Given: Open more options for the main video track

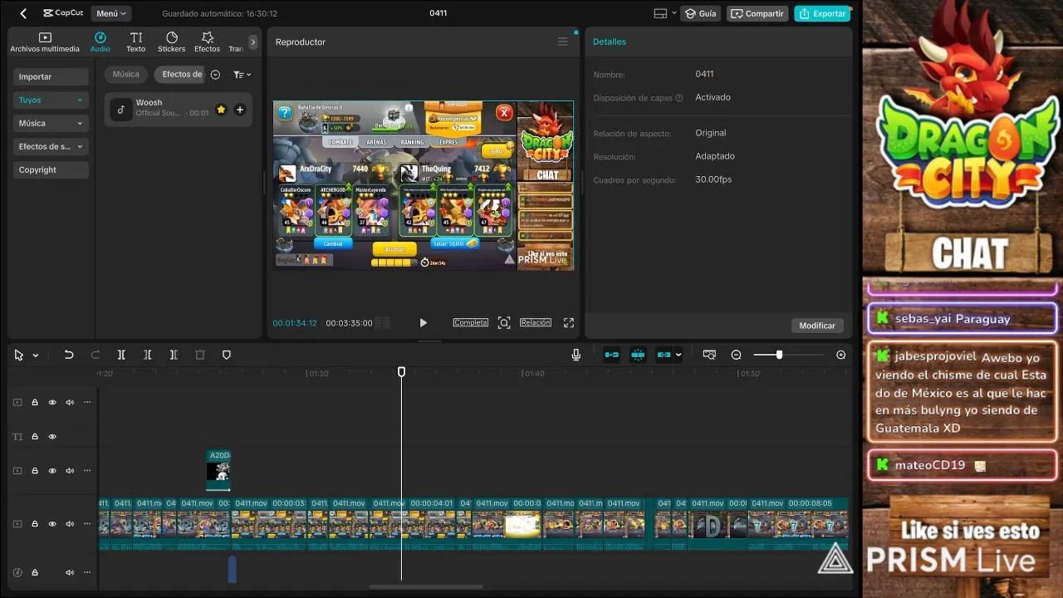Looking at the screenshot, I should tap(87, 524).
